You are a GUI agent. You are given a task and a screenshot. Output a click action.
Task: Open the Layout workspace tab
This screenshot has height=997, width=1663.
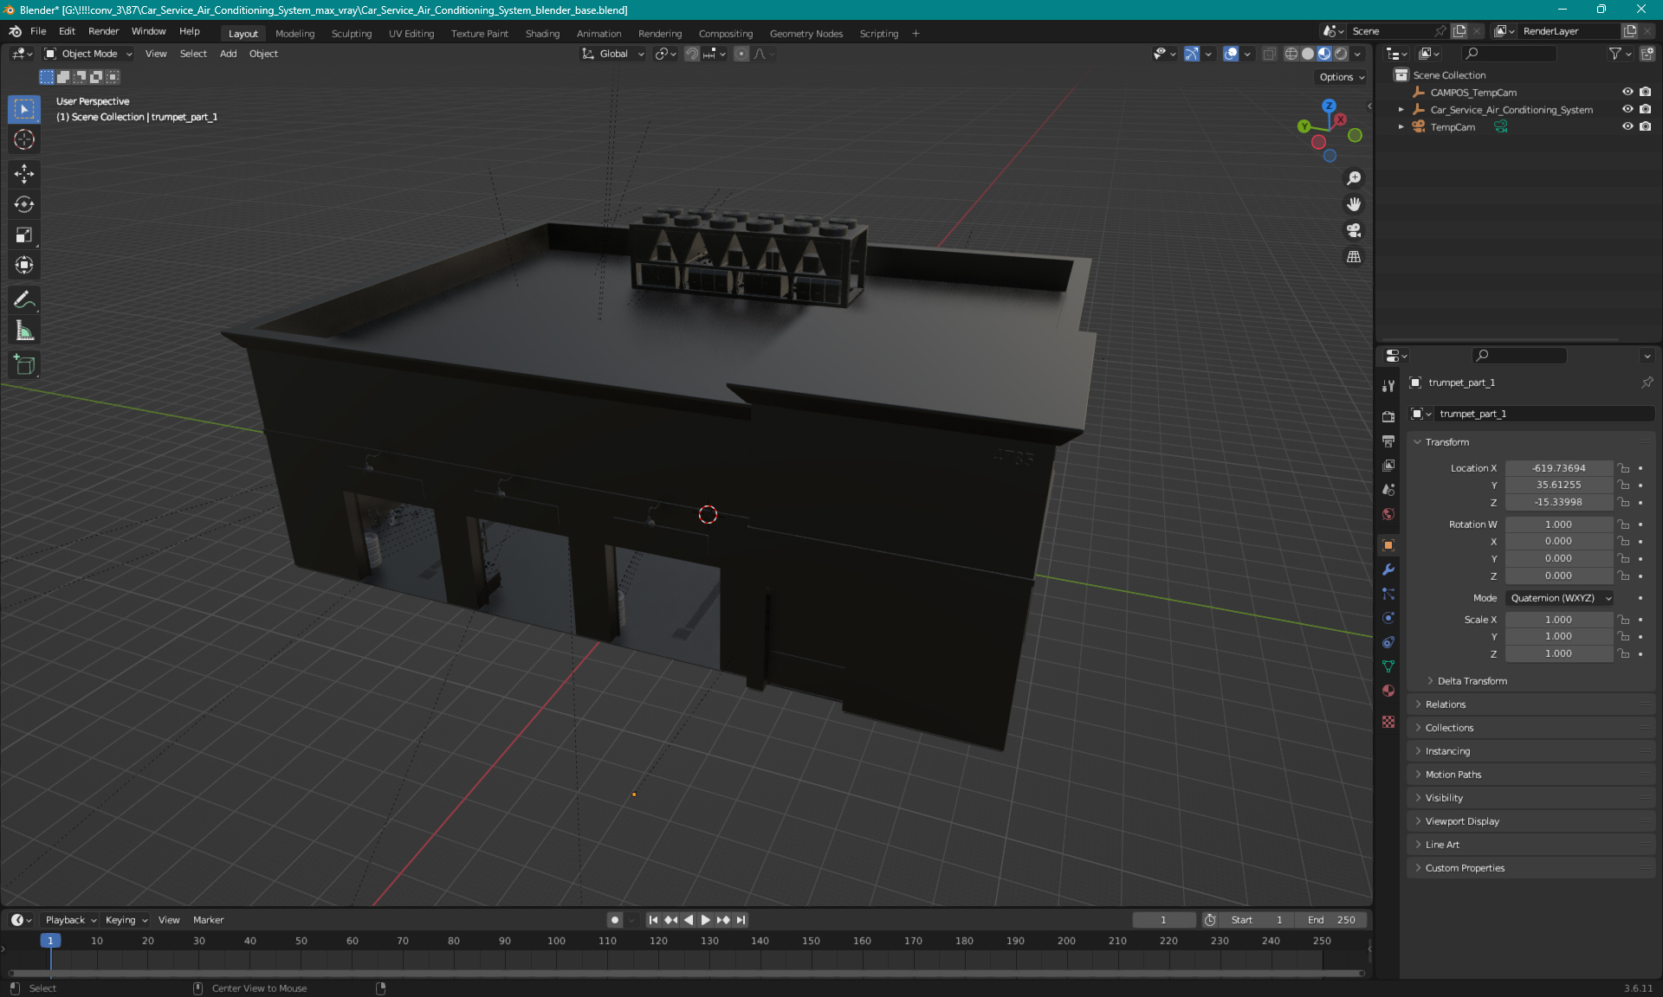243,32
